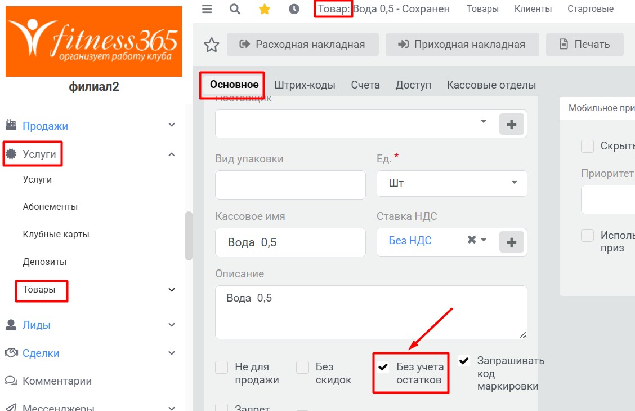Toggle the Не для продажи checkbox
This screenshot has height=411, width=635.
click(222, 367)
